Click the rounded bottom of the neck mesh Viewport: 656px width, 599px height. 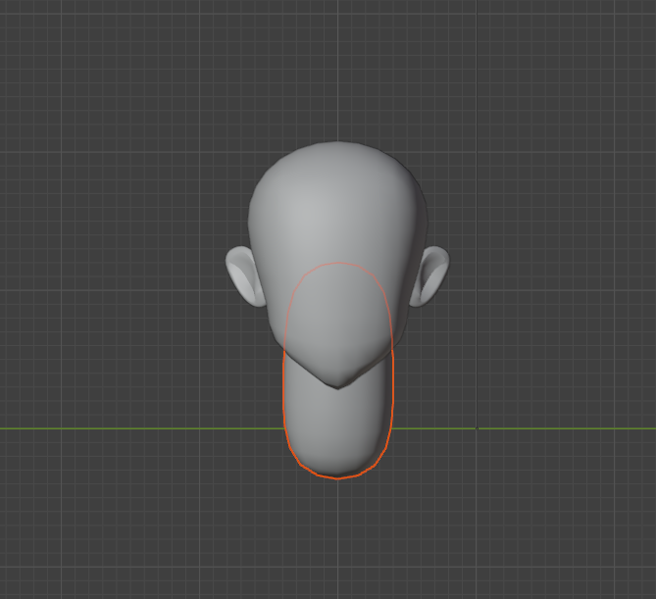tap(338, 467)
